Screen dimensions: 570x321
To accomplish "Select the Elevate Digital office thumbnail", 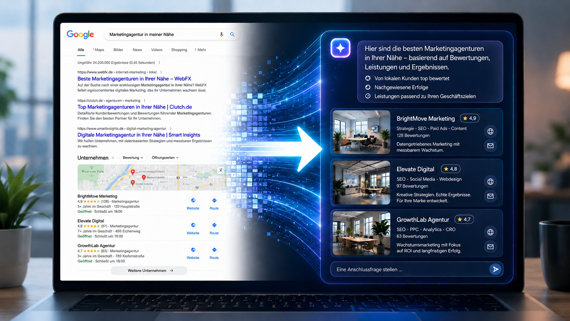I will (361, 183).
